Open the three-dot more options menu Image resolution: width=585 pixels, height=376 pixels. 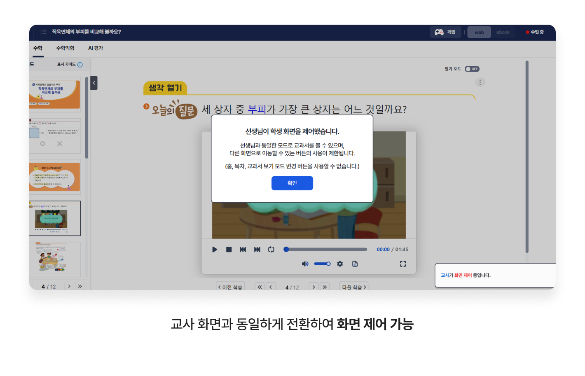480,82
